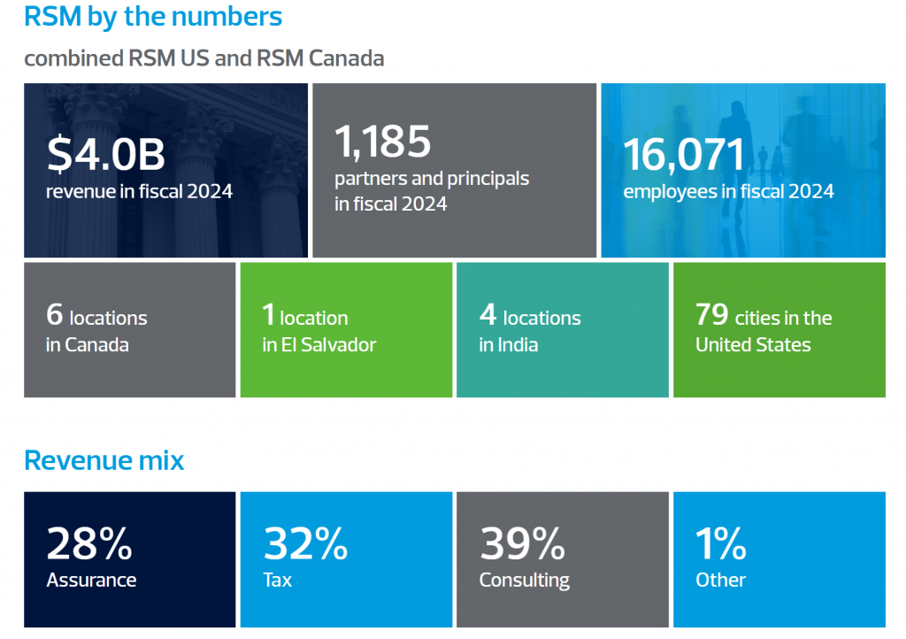
Task: Open the 6 locations in Canada tile
Action: click(129, 330)
